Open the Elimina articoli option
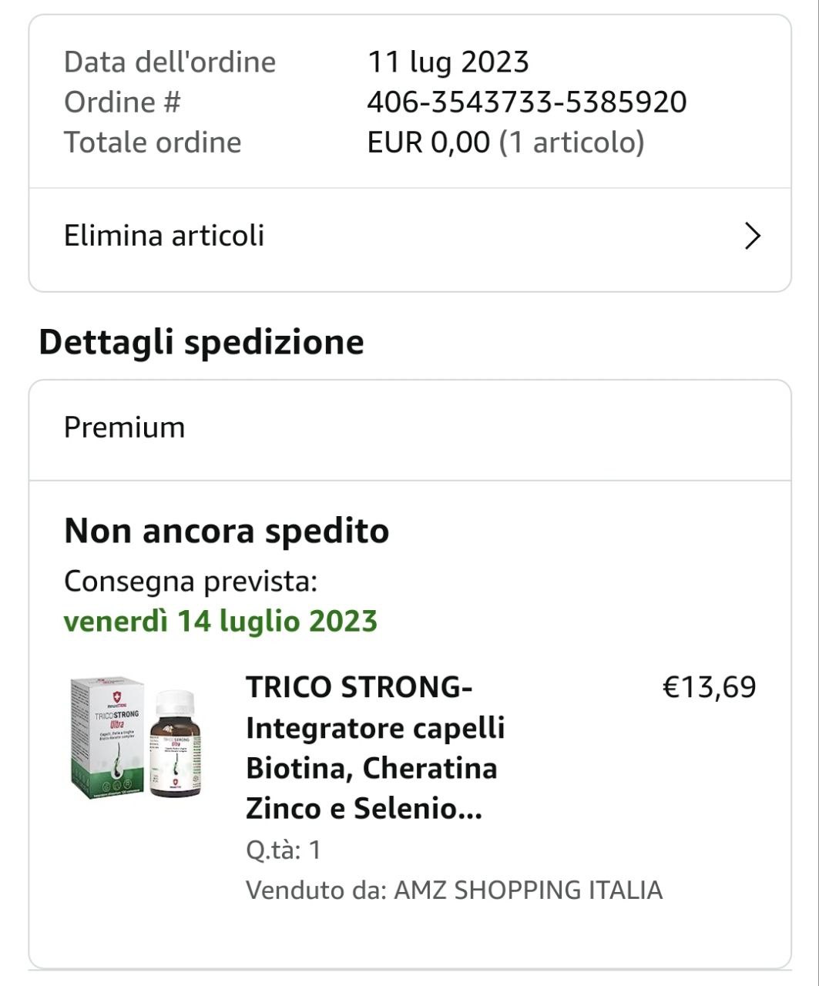The width and height of the screenshot is (819, 986). 164,236
